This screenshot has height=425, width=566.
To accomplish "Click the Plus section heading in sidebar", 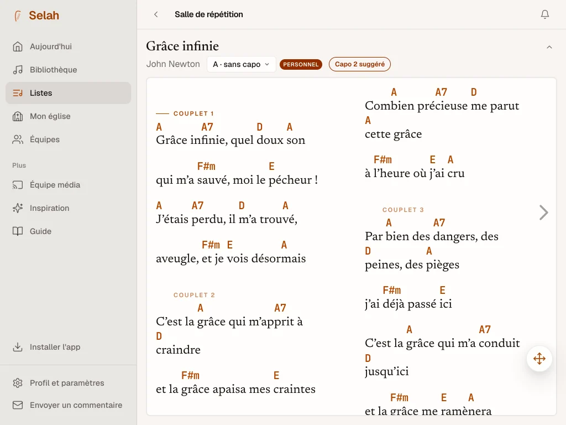I will pyautogui.click(x=19, y=165).
